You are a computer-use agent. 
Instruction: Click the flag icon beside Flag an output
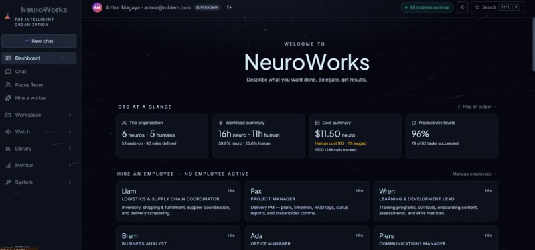point(459,107)
